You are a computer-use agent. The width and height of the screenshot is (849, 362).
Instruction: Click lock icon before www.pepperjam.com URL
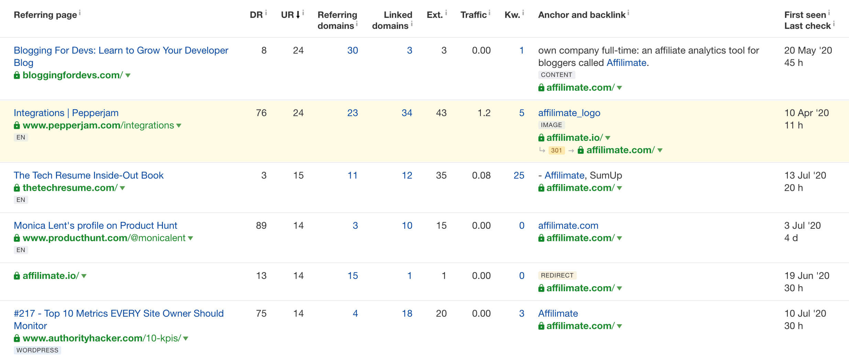(17, 125)
